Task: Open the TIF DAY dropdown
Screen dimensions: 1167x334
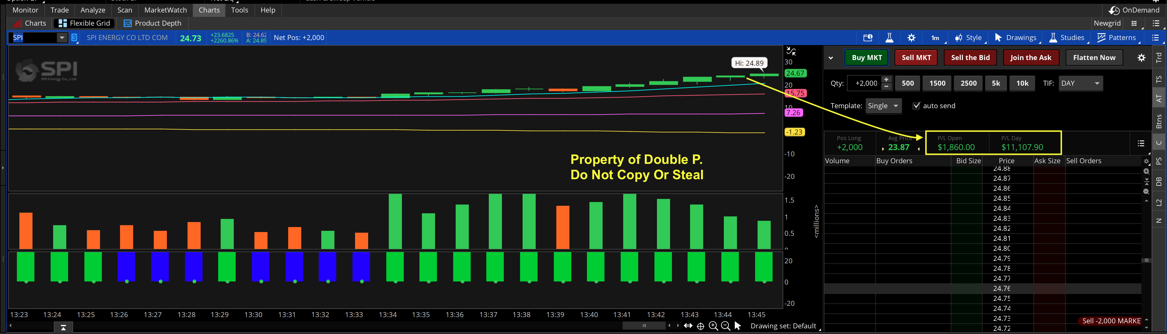Action: coord(1080,83)
